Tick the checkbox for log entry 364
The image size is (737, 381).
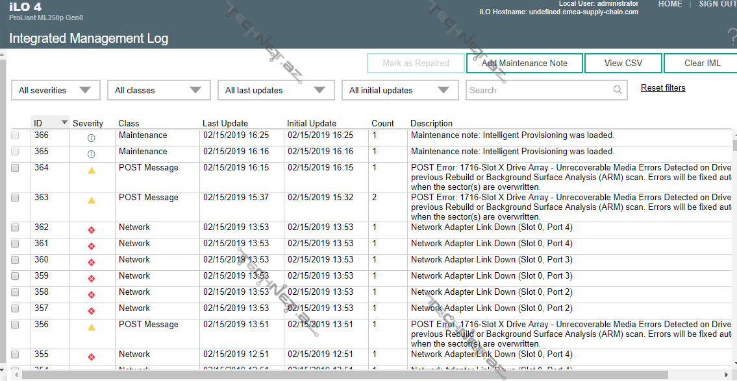point(15,168)
